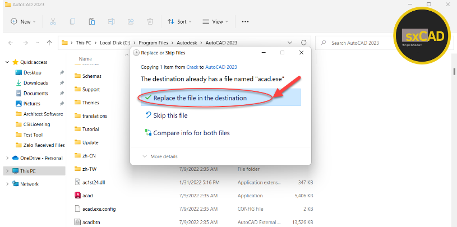Click the Name column header
The image size is (457, 227).
(x=85, y=59)
